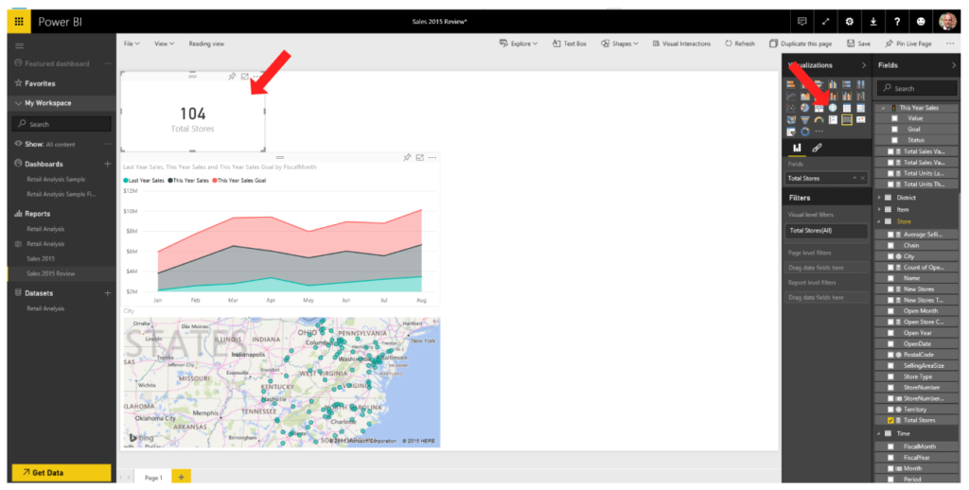Click Duplicate this page
969x490 pixels.
click(x=801, y=44)
